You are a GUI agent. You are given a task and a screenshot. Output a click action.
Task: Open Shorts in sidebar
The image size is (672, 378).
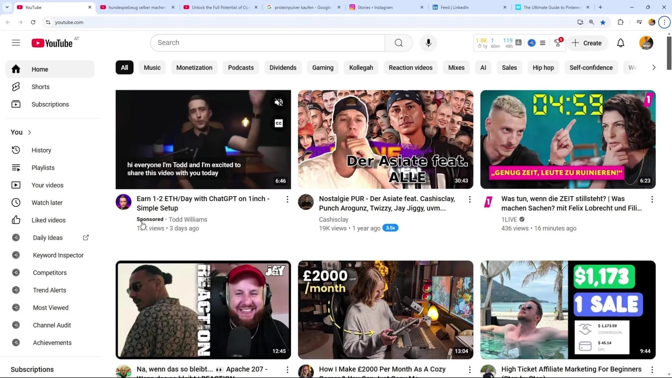(x=50, y=87)
